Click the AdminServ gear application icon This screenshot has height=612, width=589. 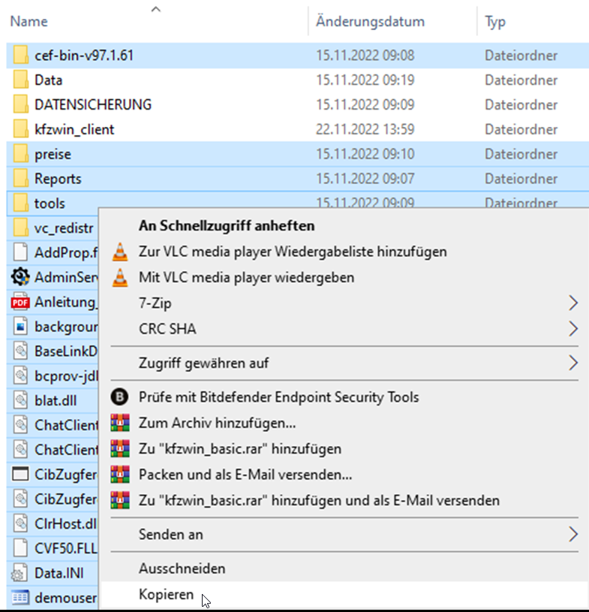point(20,277)
